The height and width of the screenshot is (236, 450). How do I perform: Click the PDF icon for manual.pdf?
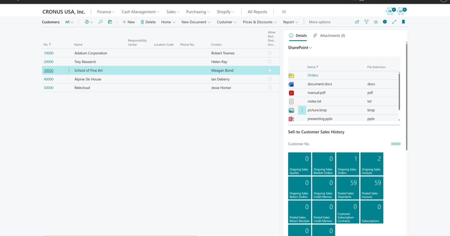pos(291,93)
